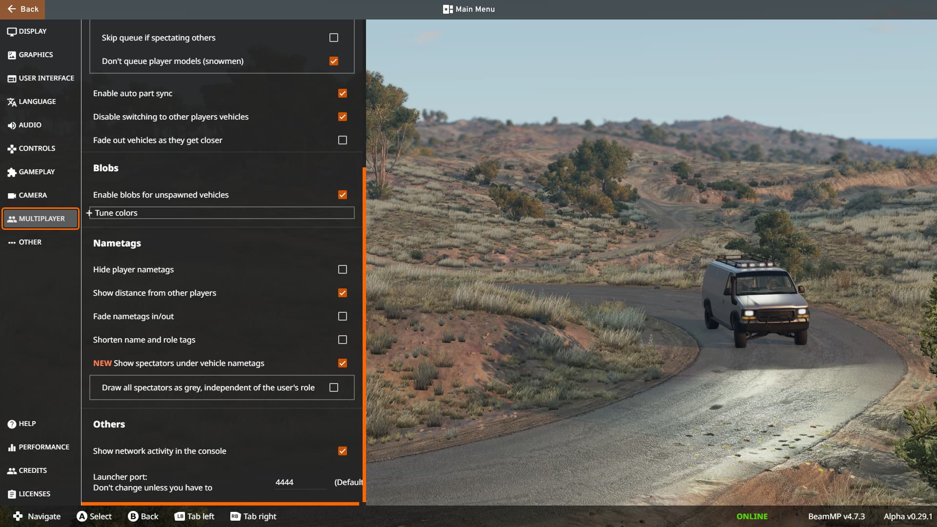This screenshot has height=527, width=937.
Task: Click the Other three-dots icon
Action: coord(12,243)
